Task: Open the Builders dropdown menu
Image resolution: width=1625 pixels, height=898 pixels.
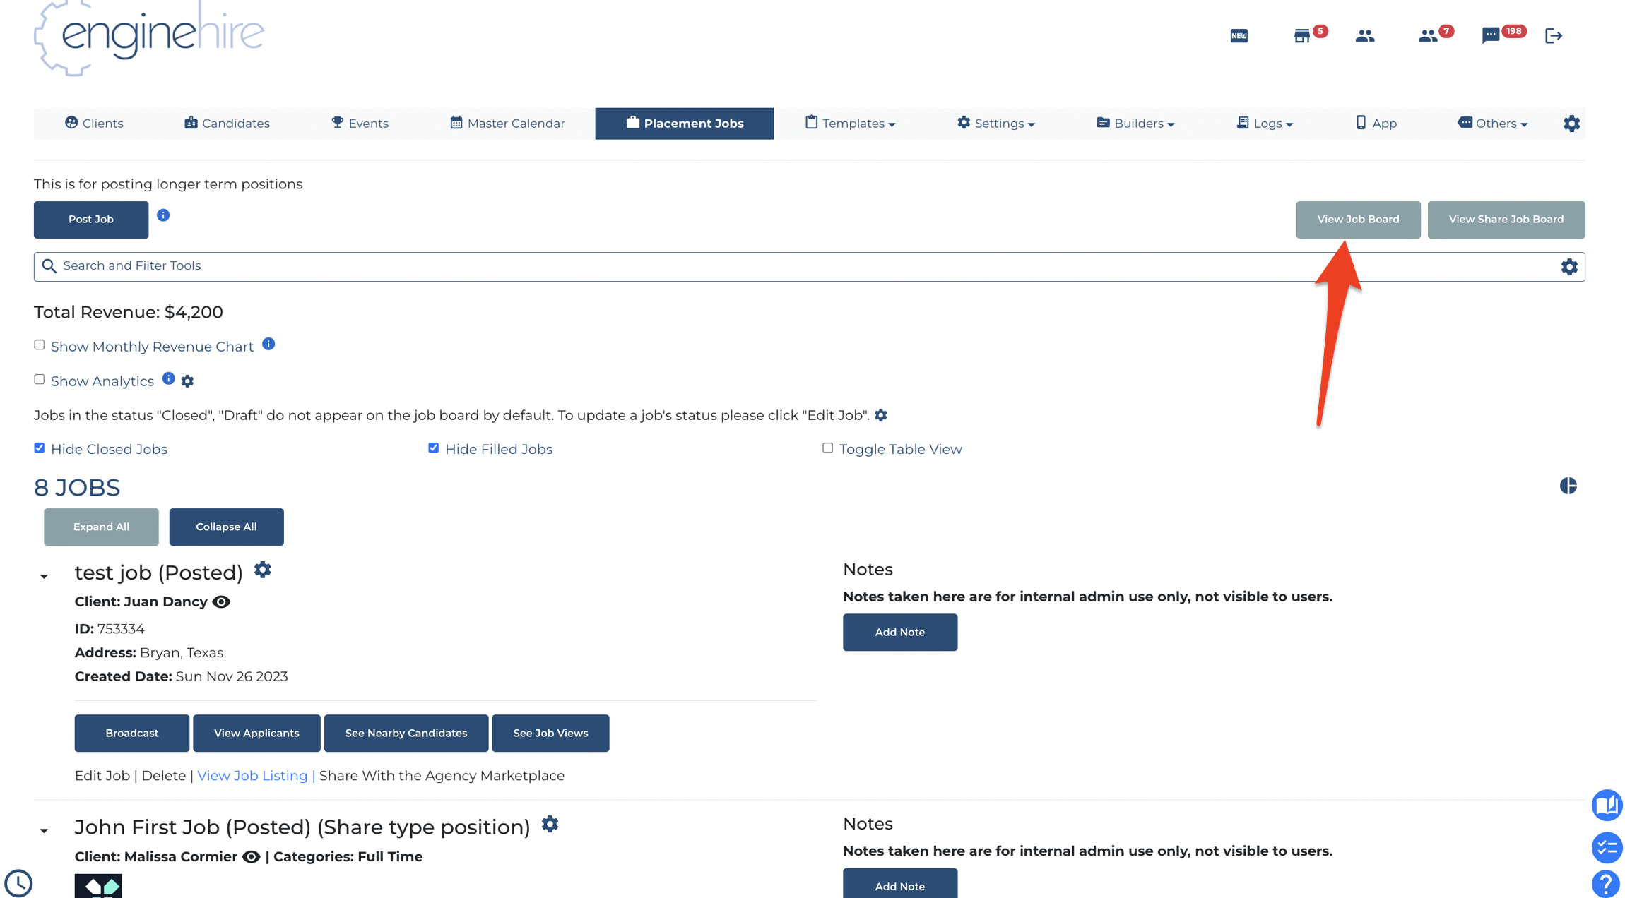Action: click(x=1135, y=124)
